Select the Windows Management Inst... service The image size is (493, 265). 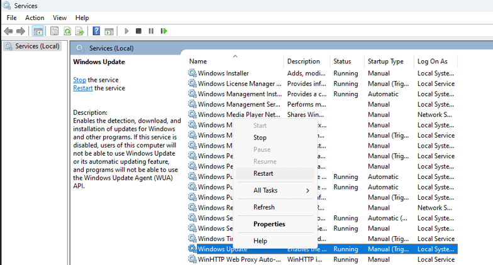tap(322, 94)
